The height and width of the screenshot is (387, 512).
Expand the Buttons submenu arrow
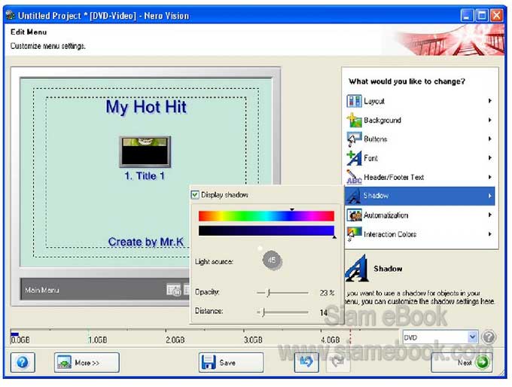490,139
